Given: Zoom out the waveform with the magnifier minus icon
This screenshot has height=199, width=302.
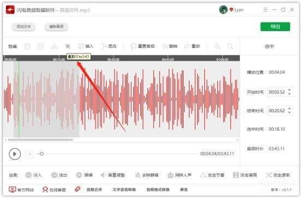Looking at the screenshot, I should point(230,46).
